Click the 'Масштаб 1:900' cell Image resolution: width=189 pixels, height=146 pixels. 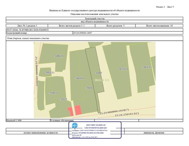point(28,120)
